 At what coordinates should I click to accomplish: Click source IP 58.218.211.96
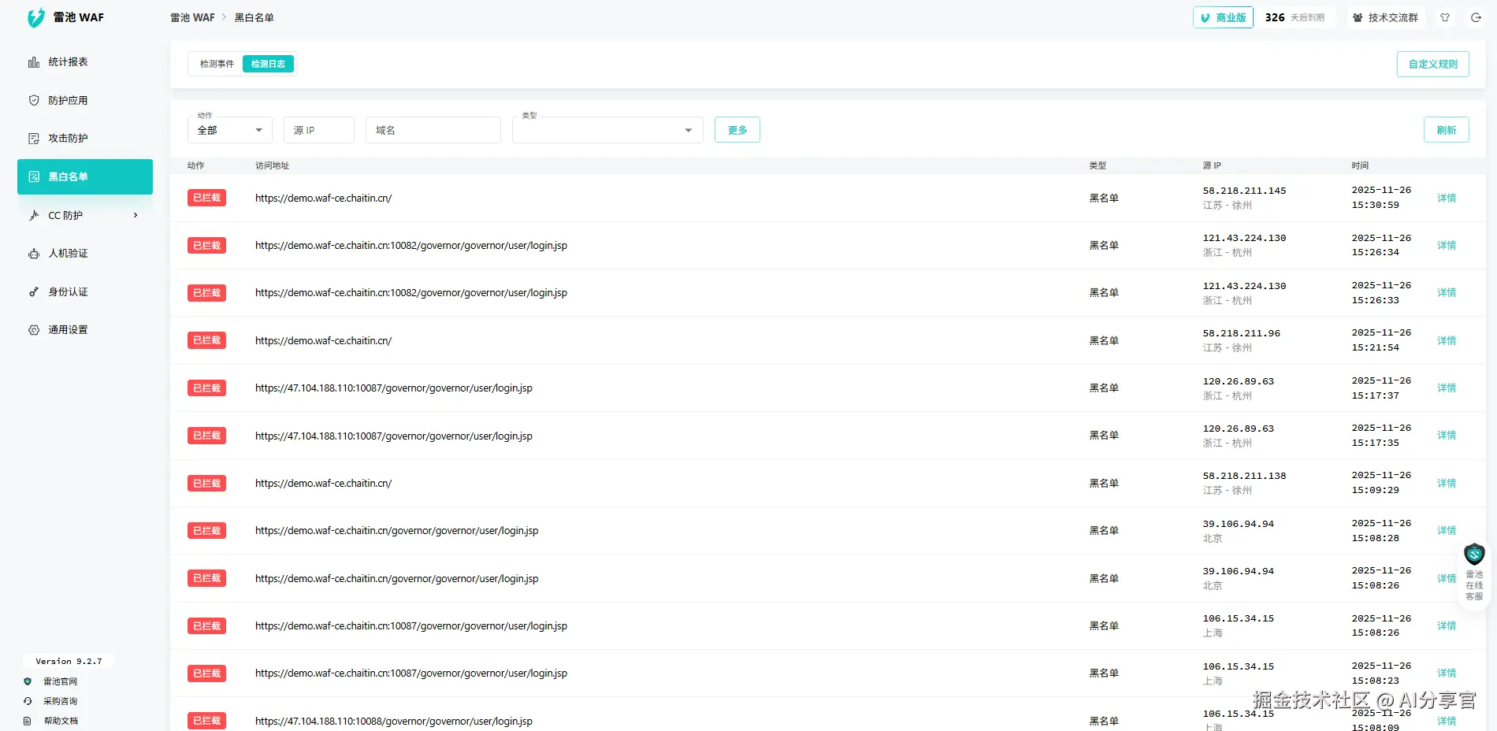click(1241, 333)
